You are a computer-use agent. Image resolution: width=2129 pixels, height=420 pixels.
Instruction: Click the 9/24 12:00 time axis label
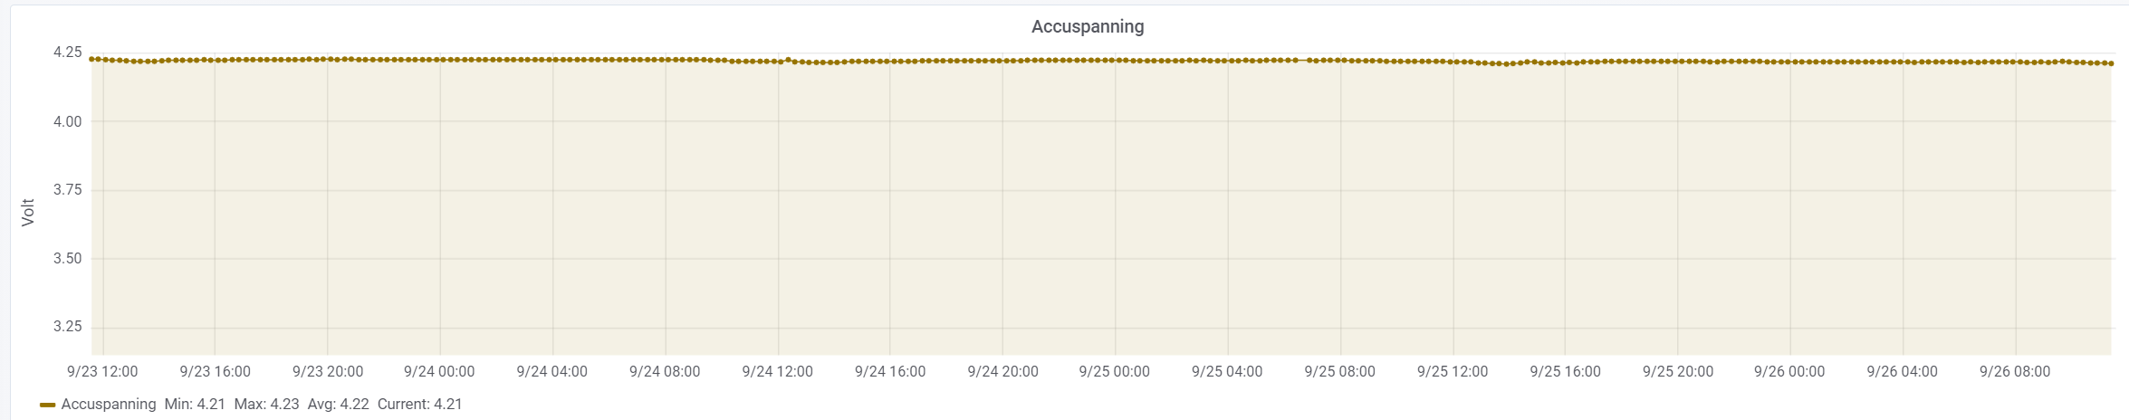[777, 371]
